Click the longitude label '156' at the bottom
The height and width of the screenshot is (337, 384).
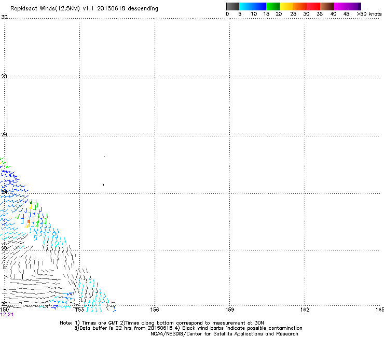click(155, 310)
